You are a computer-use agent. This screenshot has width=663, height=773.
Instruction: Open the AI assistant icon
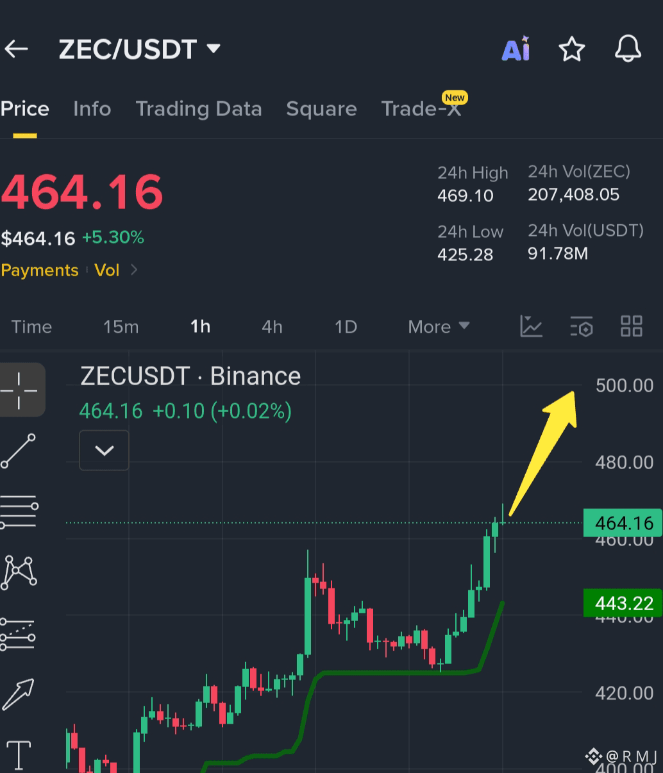516,48
